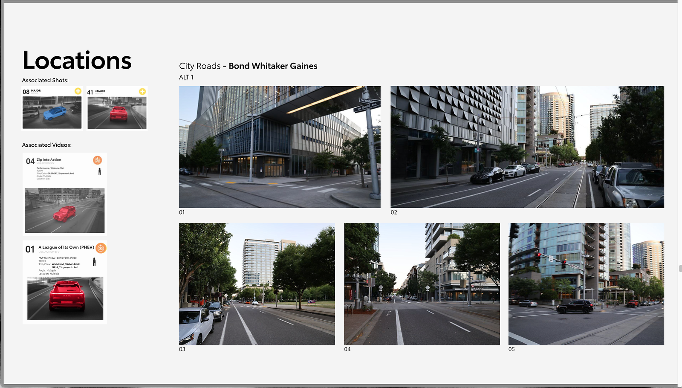The height and width of the screenshot is (388, 682).
Task: Select A League of Its Own preview image
Action: (65, 298)
